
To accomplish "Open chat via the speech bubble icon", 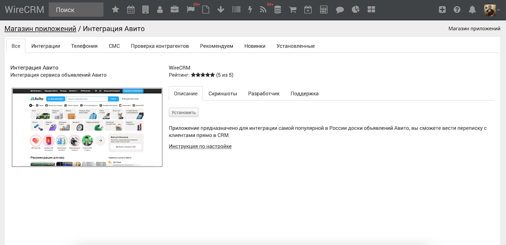I will 340,10.
